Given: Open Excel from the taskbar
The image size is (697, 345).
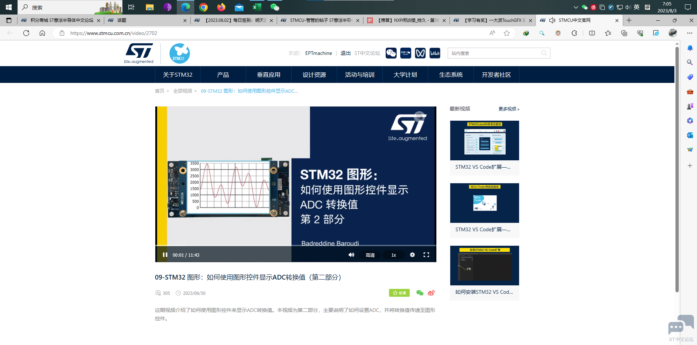Looking at the screenshot, I should pos(257,7).
